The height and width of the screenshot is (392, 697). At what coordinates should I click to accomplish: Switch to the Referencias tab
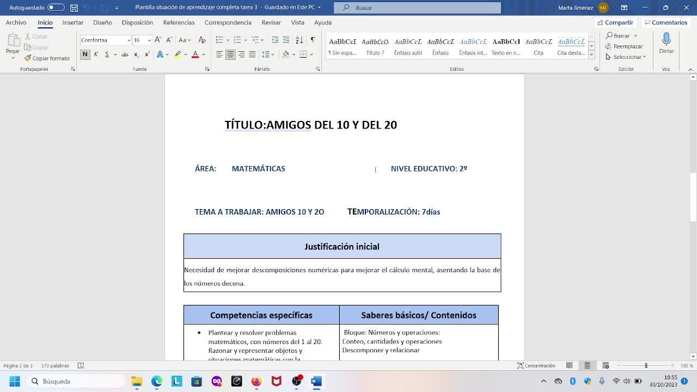179,22
